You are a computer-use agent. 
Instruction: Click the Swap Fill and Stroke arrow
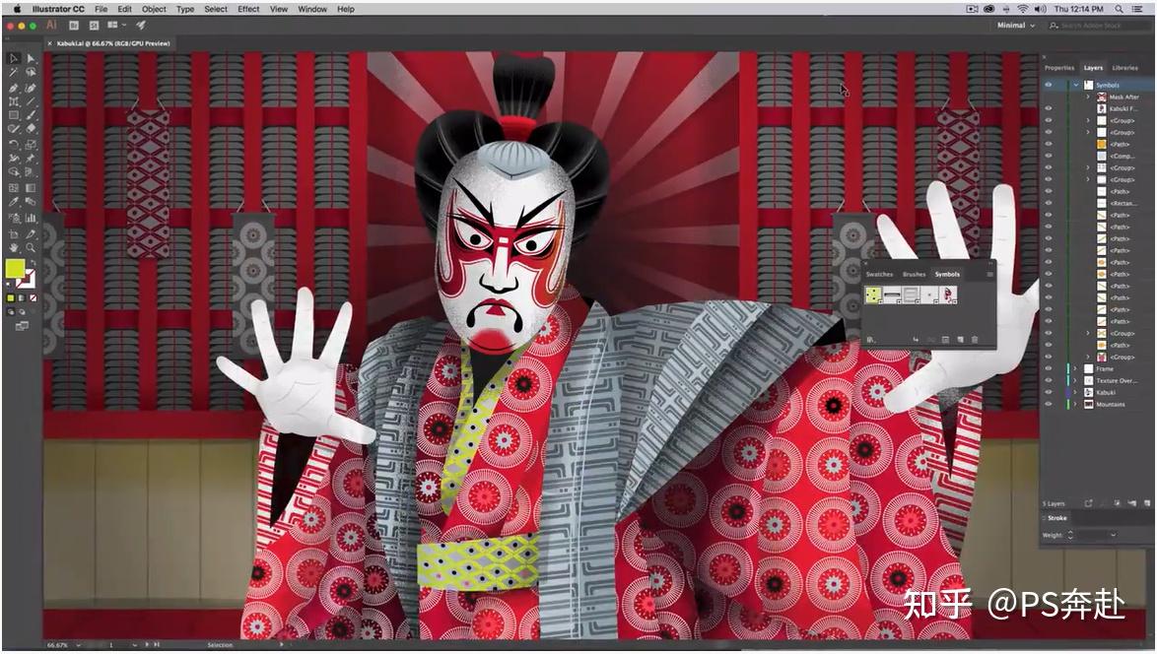(33, 262)
